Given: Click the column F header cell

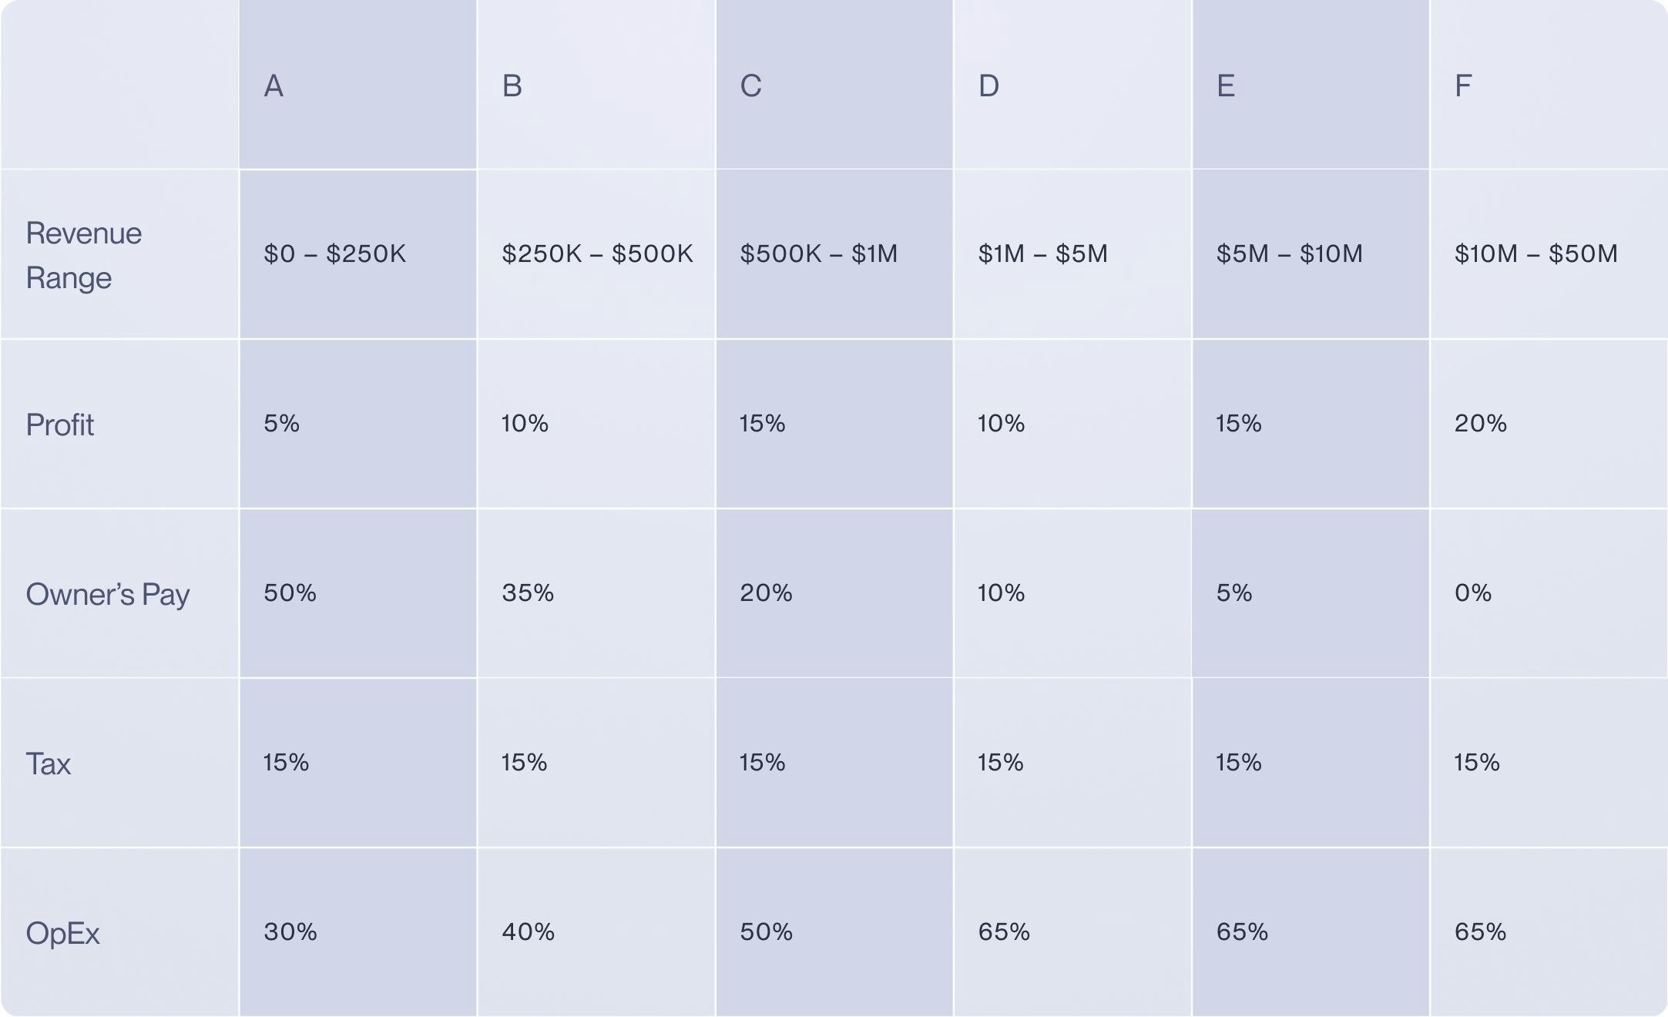Looking at the screenshot, I should coord(1548,86).
